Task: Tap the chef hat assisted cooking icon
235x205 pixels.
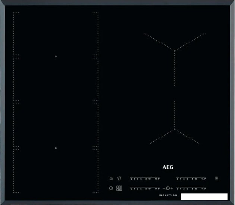Action: (119, 178)
